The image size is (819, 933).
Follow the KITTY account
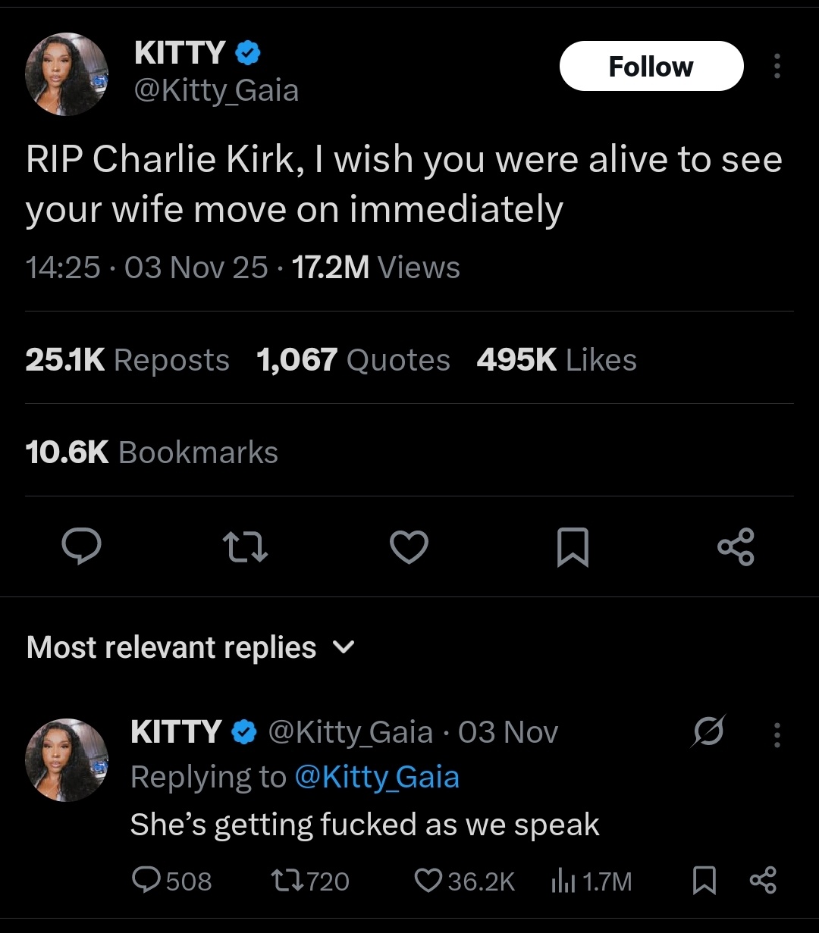651,67
